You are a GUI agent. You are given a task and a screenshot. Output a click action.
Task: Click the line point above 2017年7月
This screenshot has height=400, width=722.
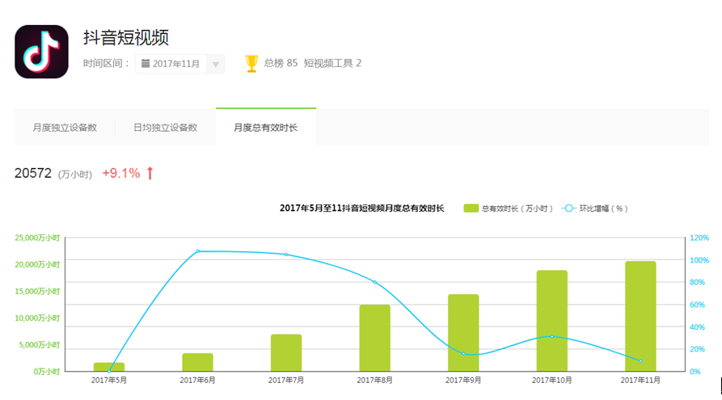pos(286,255)
